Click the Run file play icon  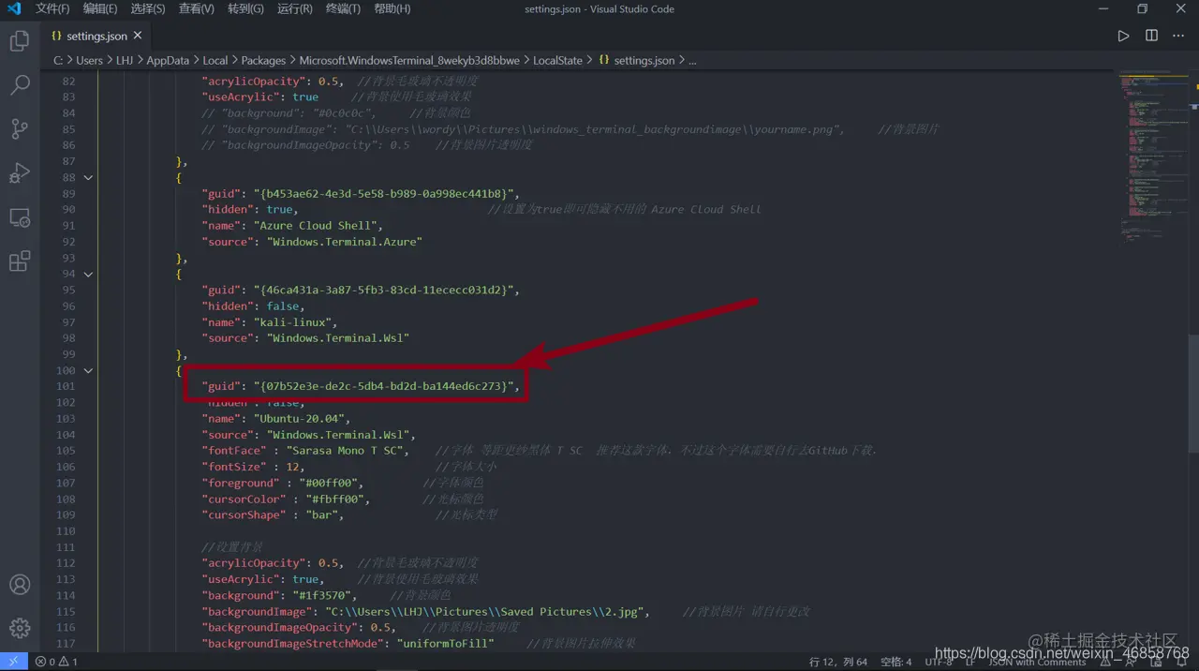(1123, 36)
